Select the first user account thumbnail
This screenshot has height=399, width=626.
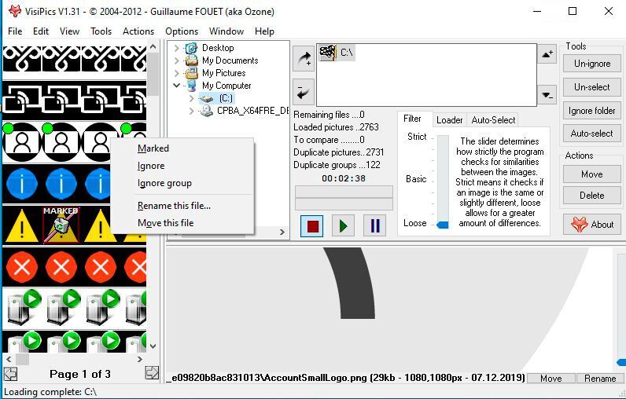coord(22,142)
